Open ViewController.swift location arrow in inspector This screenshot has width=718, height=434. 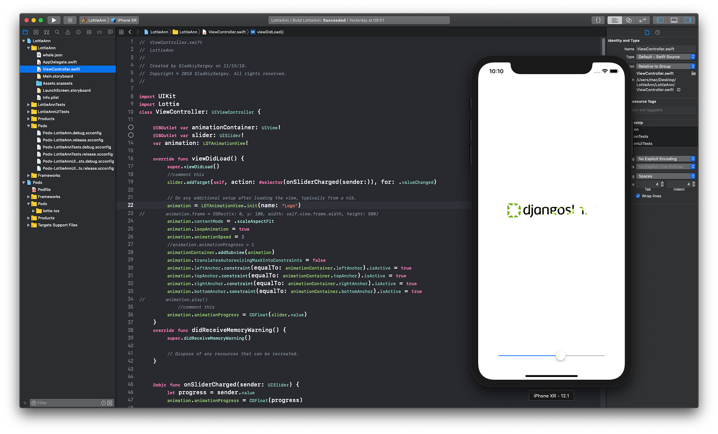[x=679, y=89]
